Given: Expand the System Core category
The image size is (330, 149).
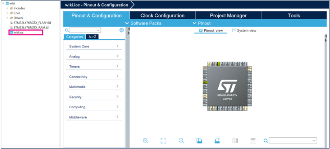Looking at the screenshot, I should tap(94, 46).
